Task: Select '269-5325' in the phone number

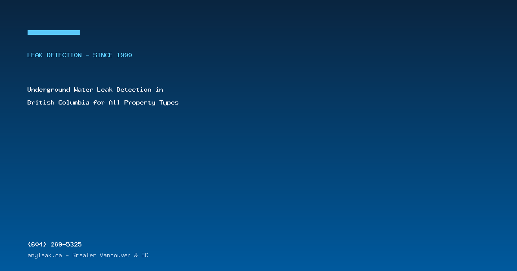Action: pos(66,244)
